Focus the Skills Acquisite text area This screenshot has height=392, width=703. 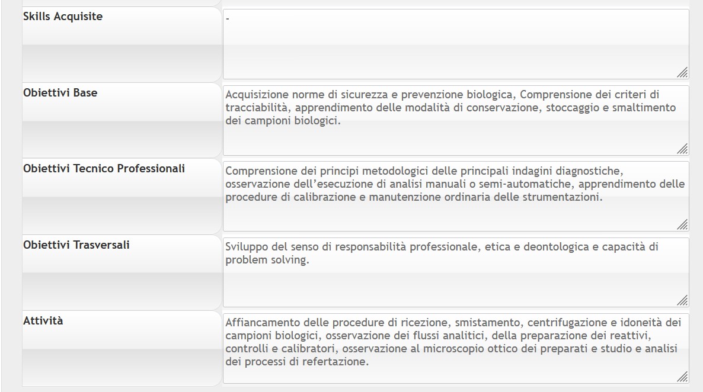[x=456, y=44]
